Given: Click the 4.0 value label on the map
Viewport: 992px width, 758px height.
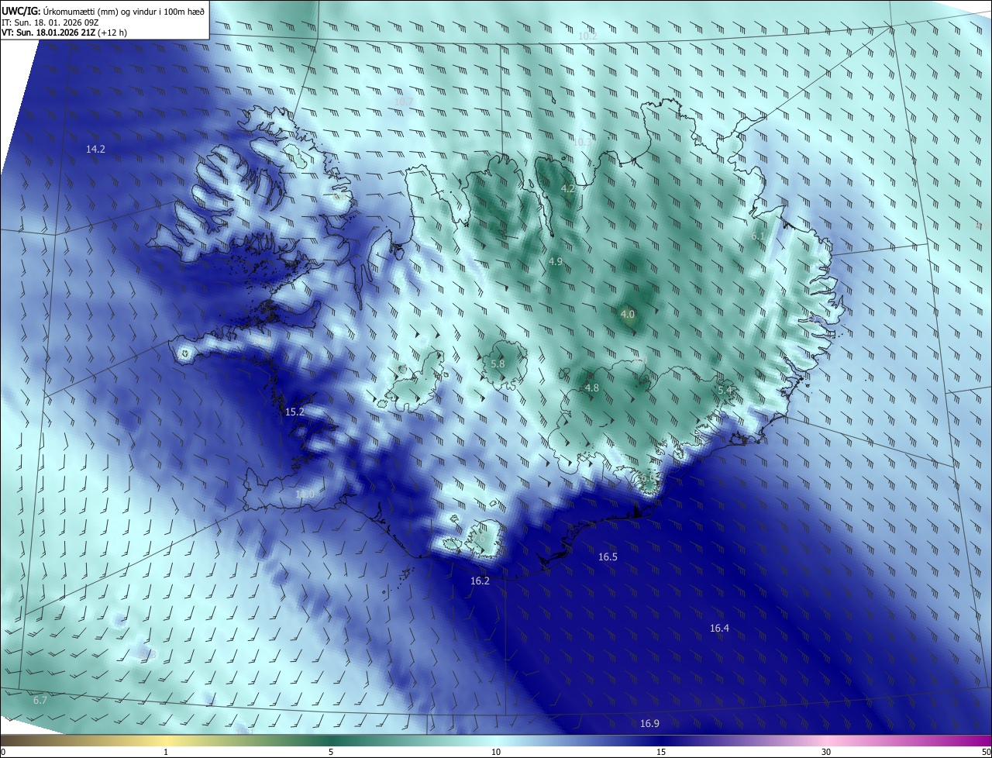Looking at the screenshot, I should pyautogui.click(x=628, y=315).
